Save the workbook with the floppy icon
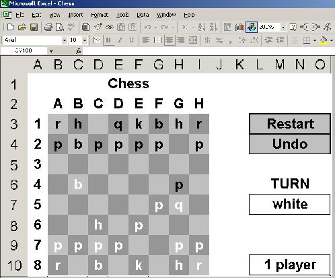335x278 pixels. point(34,27)
